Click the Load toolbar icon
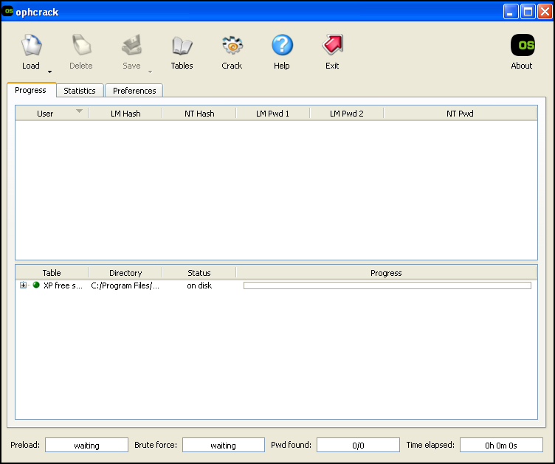555x464 pixels. (31, 45)
